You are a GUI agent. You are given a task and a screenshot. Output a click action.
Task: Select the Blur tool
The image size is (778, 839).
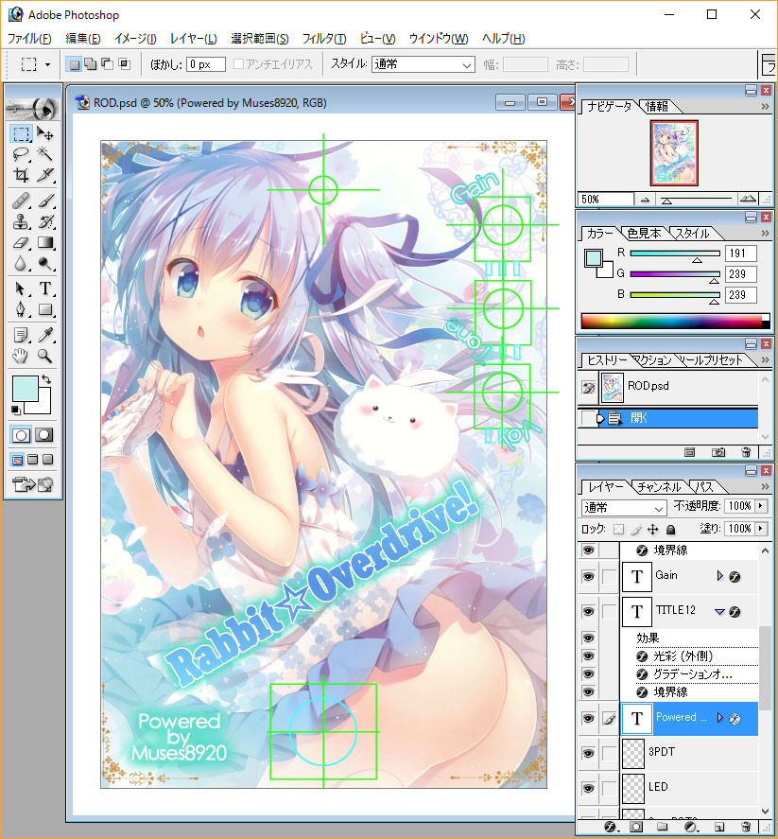[x=21, y=263]
